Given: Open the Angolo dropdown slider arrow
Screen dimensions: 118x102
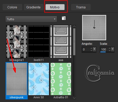Looking at the screenshot, I should click(x=95, y=49).
